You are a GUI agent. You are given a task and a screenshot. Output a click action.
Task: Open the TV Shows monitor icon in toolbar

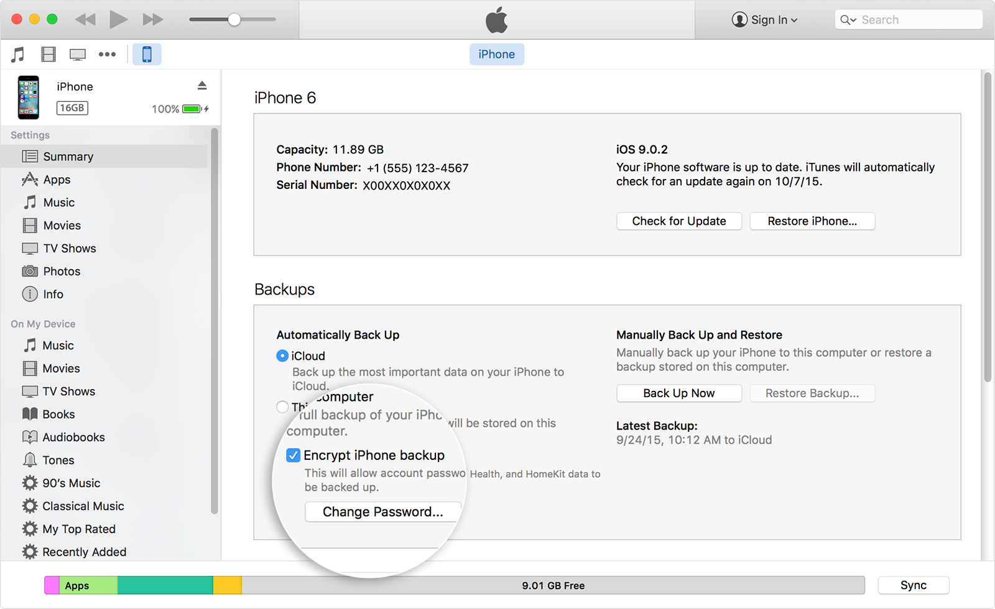[x=78, y=55]
